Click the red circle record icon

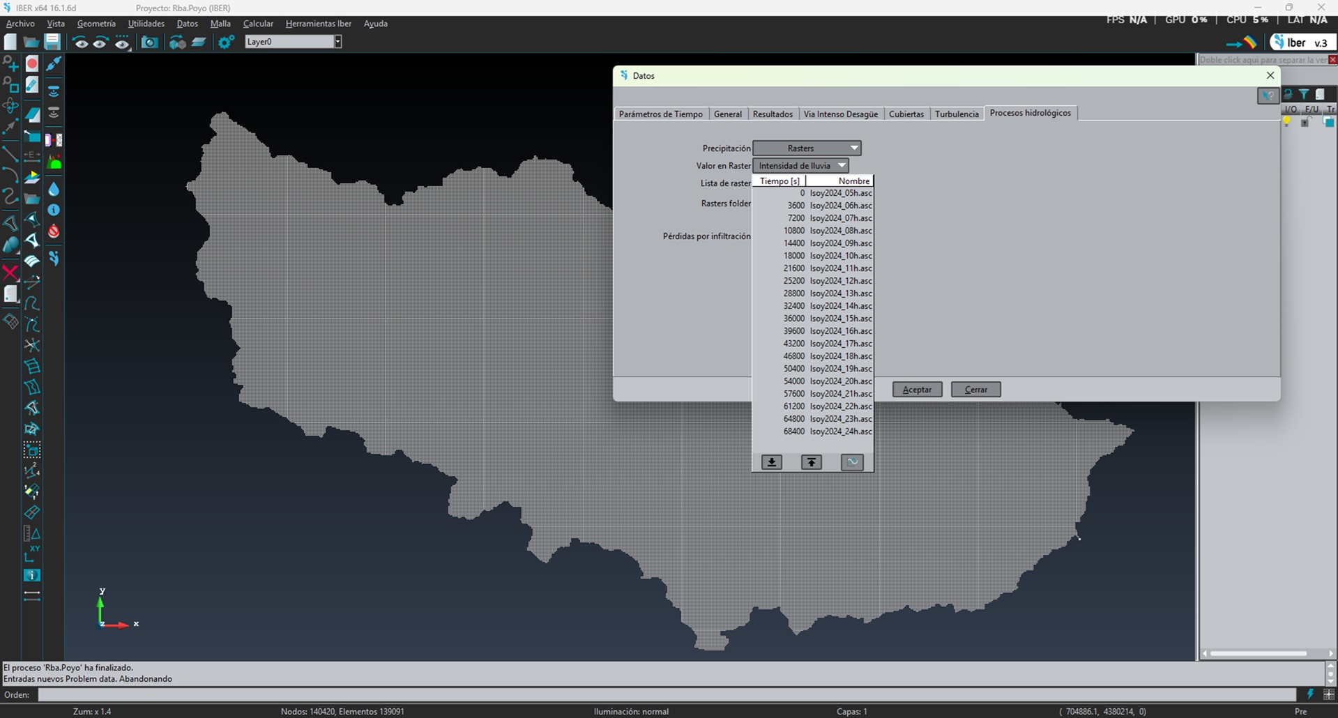32,64
